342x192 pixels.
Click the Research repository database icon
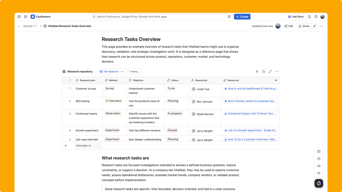coord(64,71)
